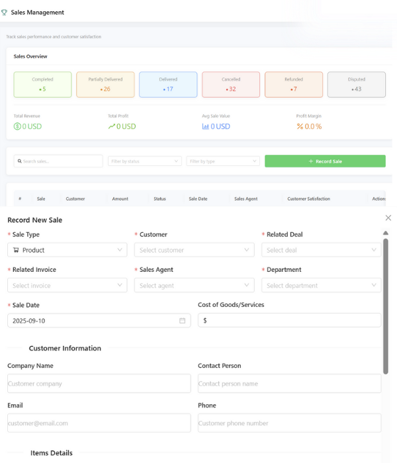397x463 pixels.
Task: Click the Customer column header in the table
Action: (x=75, y=198)
